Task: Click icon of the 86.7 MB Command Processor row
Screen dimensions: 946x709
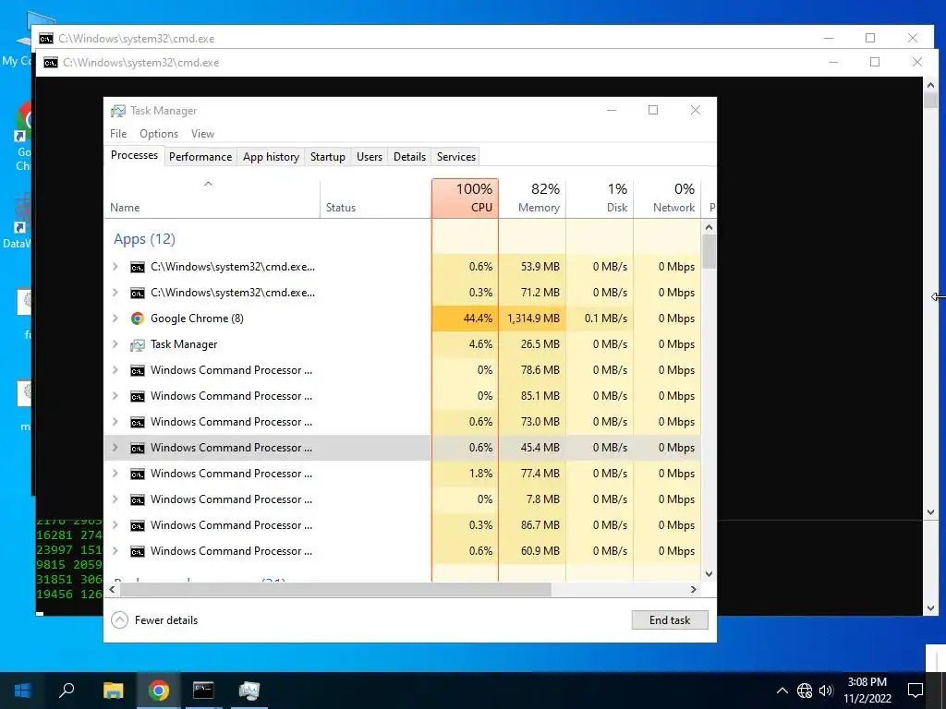Action: [138, 525]
